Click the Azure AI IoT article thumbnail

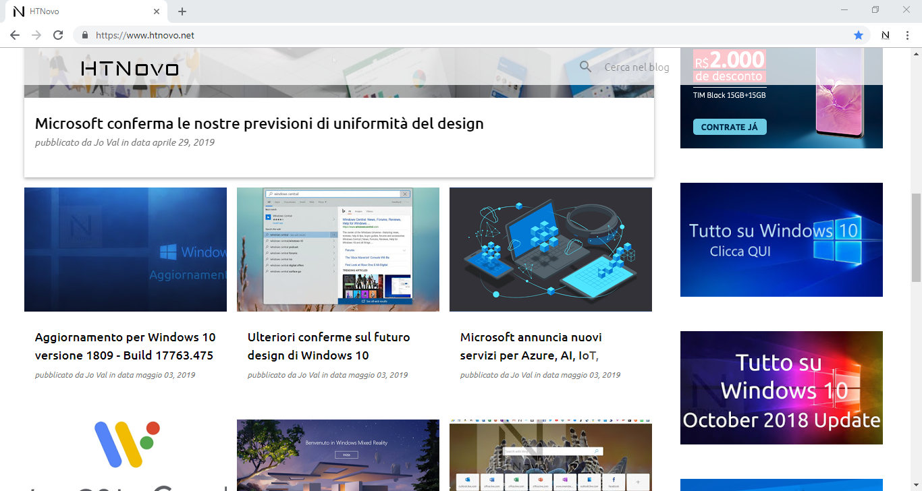pos(550,249)
